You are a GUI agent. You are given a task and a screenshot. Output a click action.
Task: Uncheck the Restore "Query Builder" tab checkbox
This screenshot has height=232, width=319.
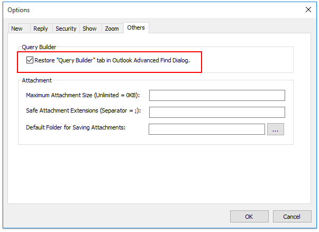[30, 60]
